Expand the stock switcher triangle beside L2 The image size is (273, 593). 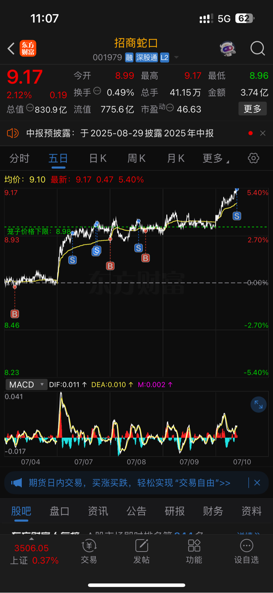tap(176, 57)
